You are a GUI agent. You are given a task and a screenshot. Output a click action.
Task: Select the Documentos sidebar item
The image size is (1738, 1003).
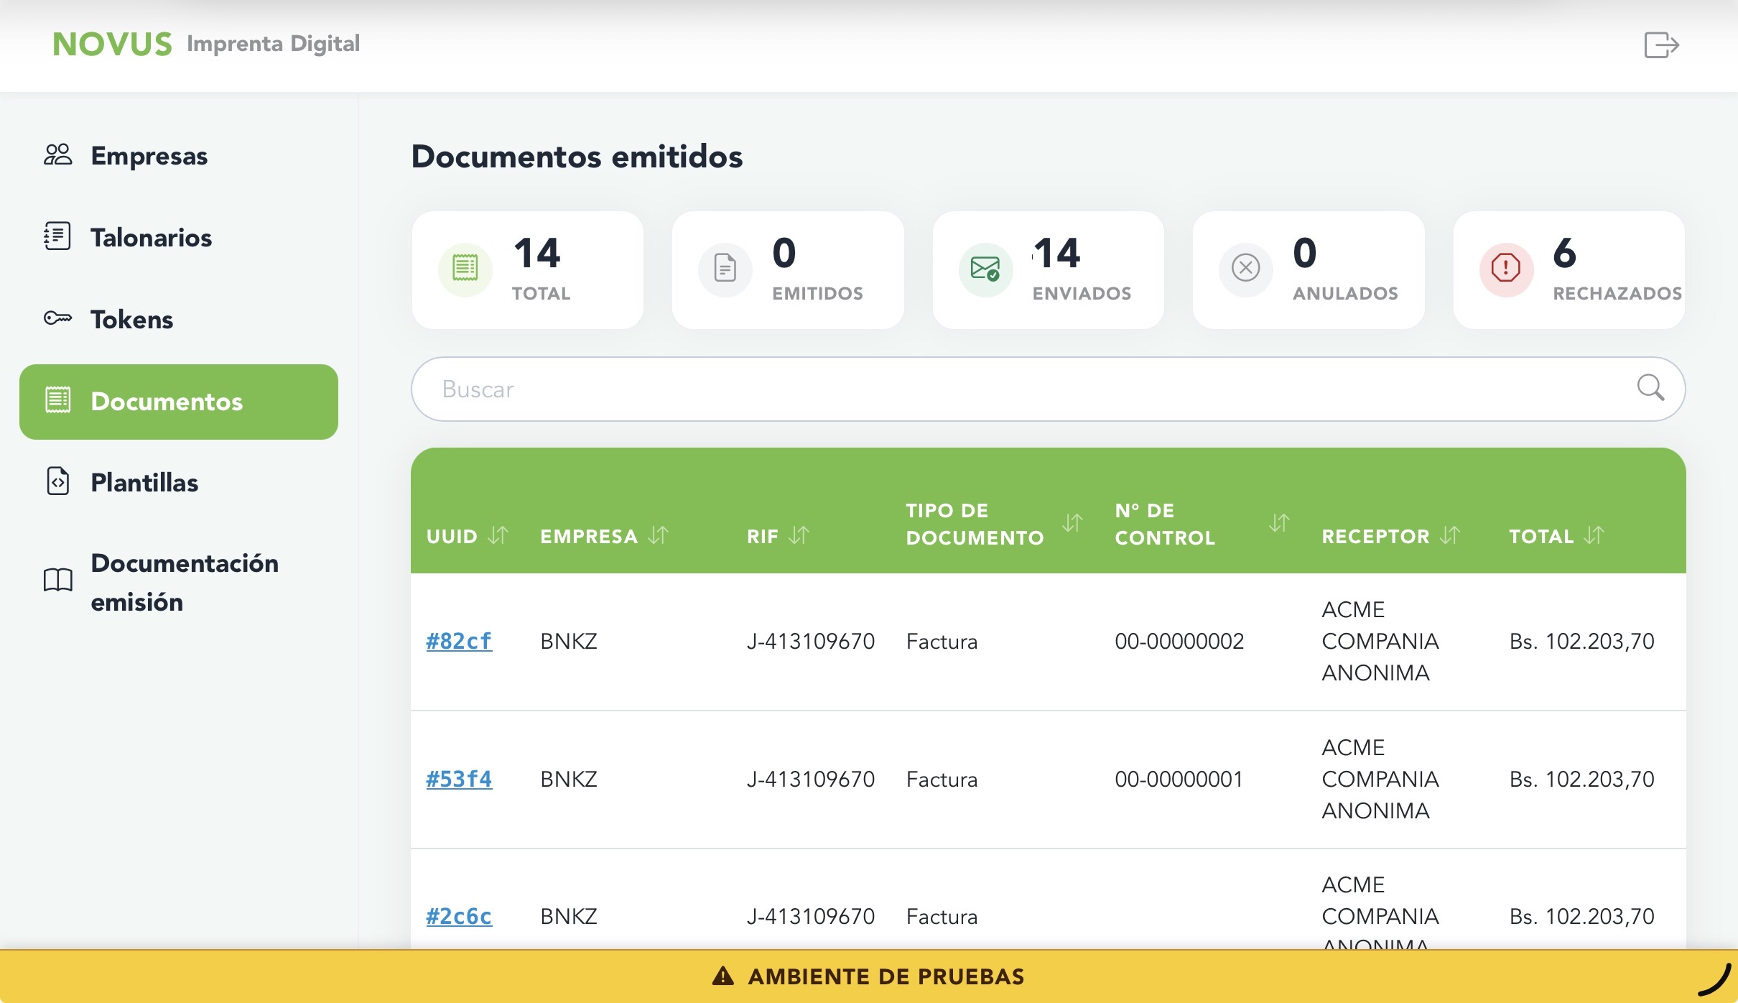click(179, 402)
